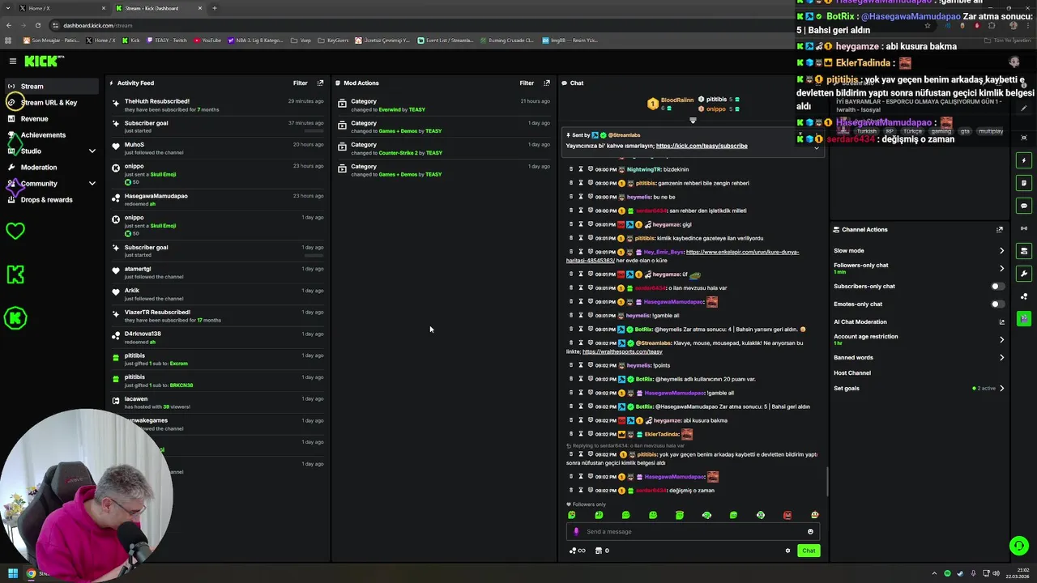
Task: Open Followers-only chat options chevron
Action: tap(1001, 268)
